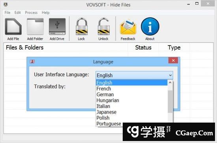Click the 'User Interface Language:' label
217x143 pixels.
(62, 75)
